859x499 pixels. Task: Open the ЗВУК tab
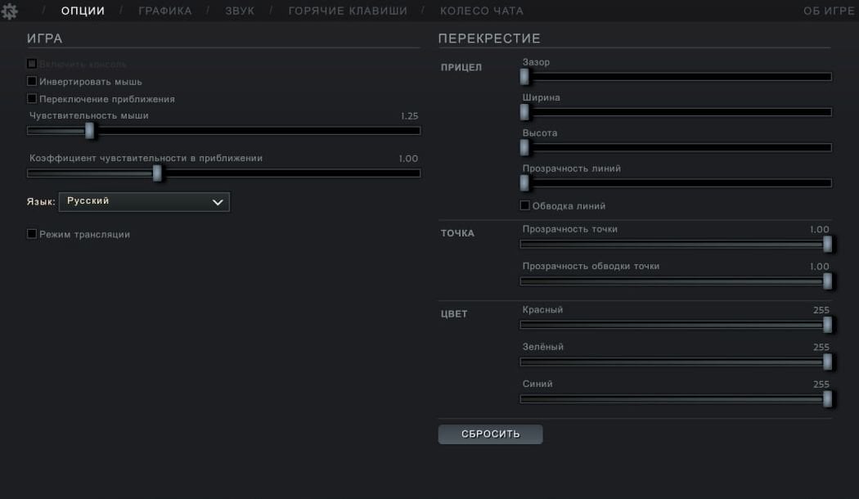pos(240,11)
